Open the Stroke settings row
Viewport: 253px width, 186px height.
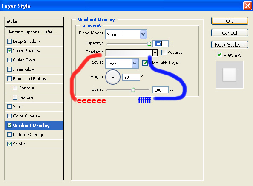[34, 144]
